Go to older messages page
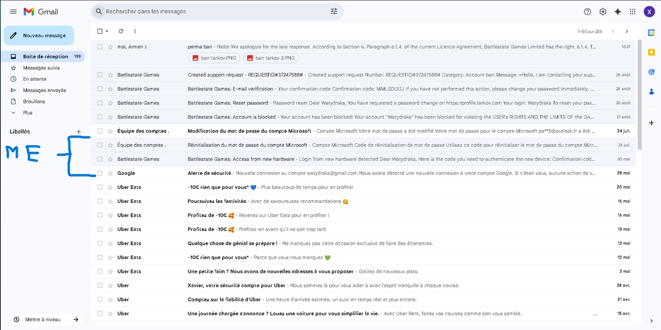Screen dimensions: 661x330 (x=627, y=31)
